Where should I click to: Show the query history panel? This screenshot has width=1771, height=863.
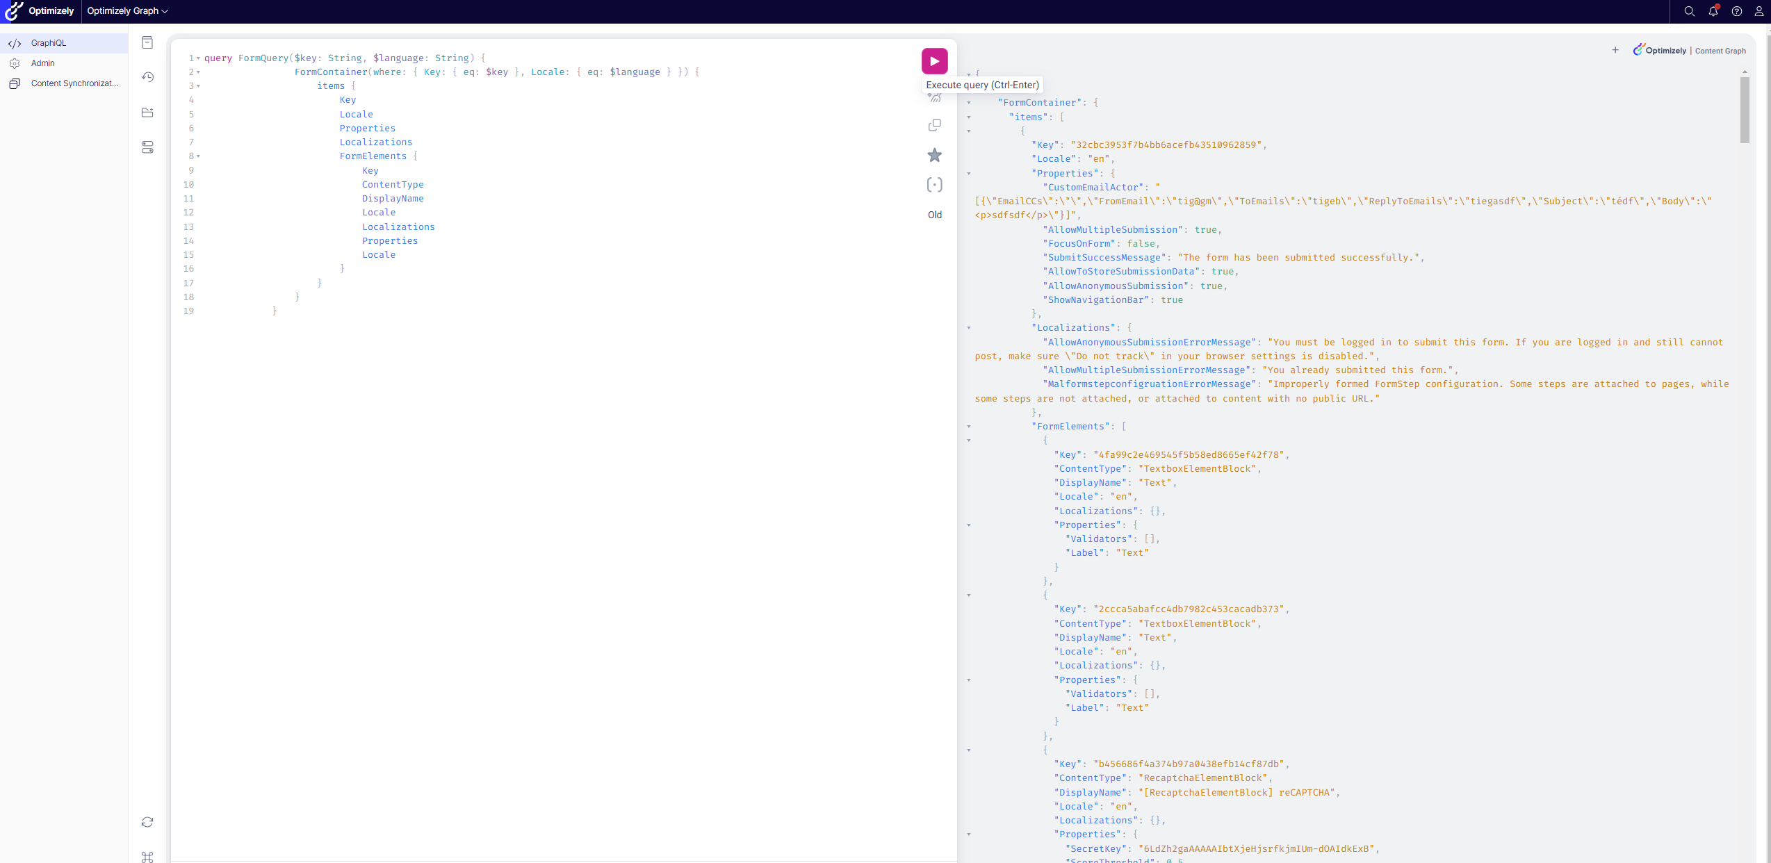(147, 77)
